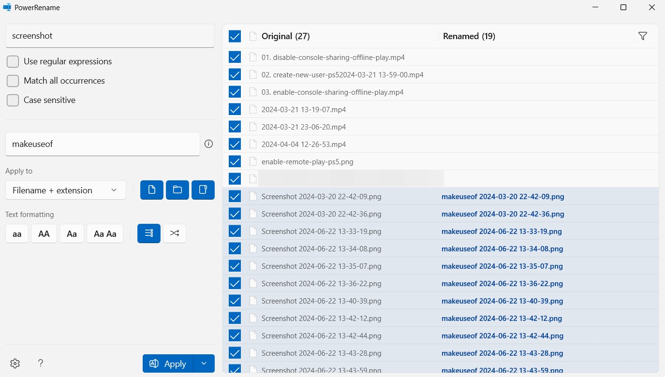Select capitalize each word 'Aa Aa' formatting
Screen dimensions: 665x377
coord(105,233)
